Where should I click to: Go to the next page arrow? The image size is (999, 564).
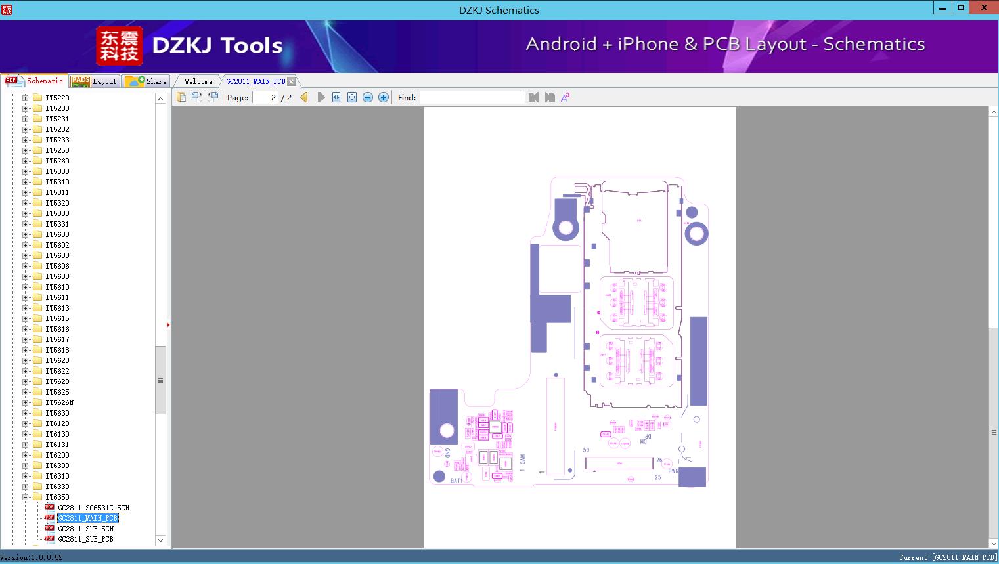point(321,97)
